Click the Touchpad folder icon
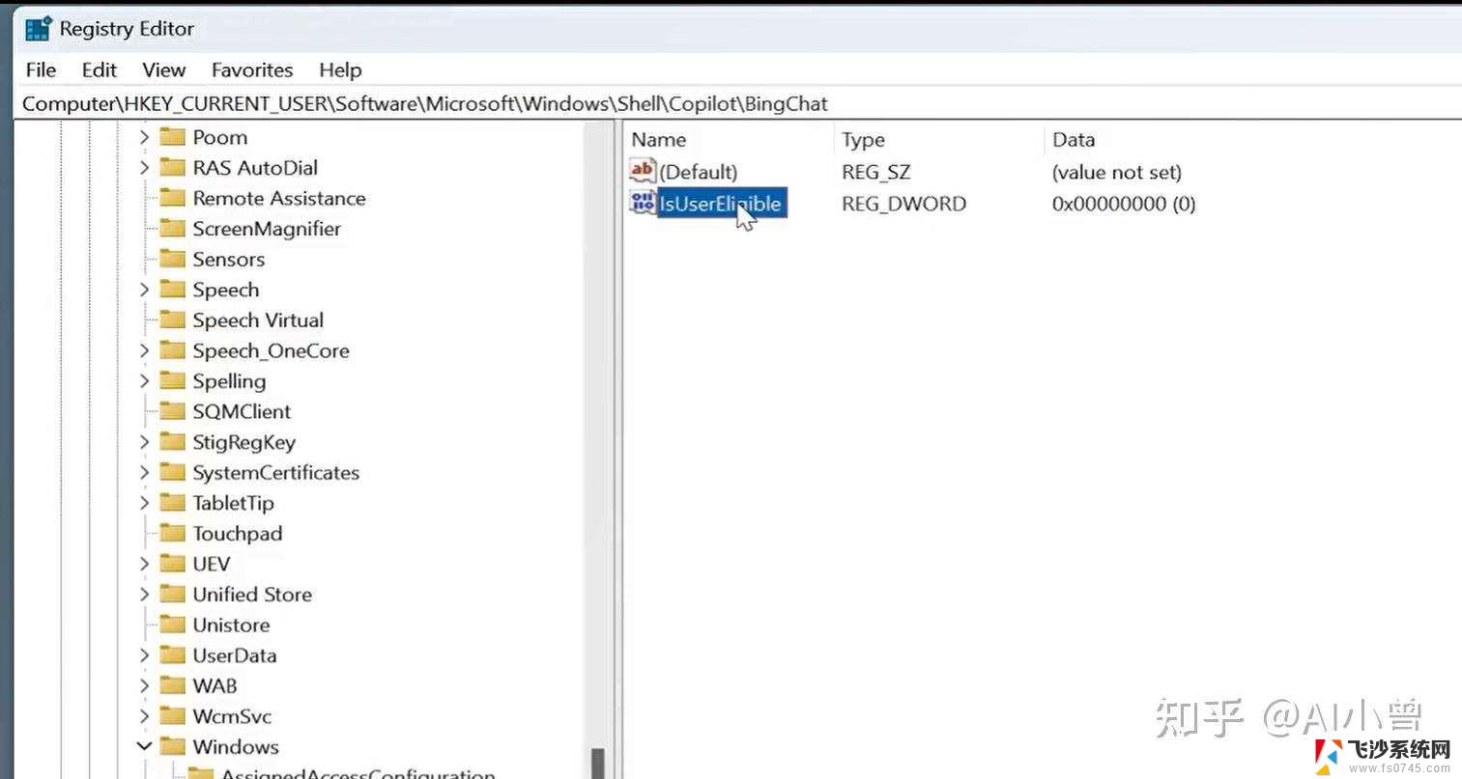Image resolution: width=1462 pixels, height=779 pixels. pyautogui.click(x=172, y=534)
